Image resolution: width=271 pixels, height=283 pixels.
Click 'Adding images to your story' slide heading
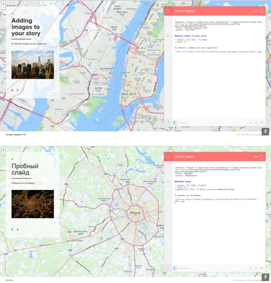tap(26, 27)
